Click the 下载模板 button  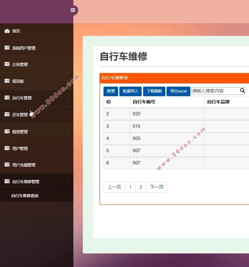point(154,91)
